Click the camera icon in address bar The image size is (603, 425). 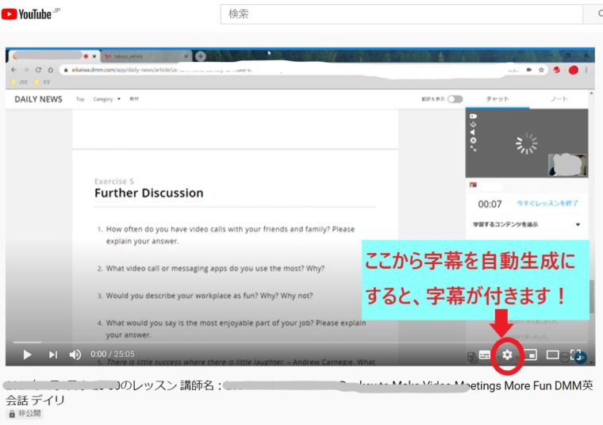pyautogui.click(x=529, y=70)
